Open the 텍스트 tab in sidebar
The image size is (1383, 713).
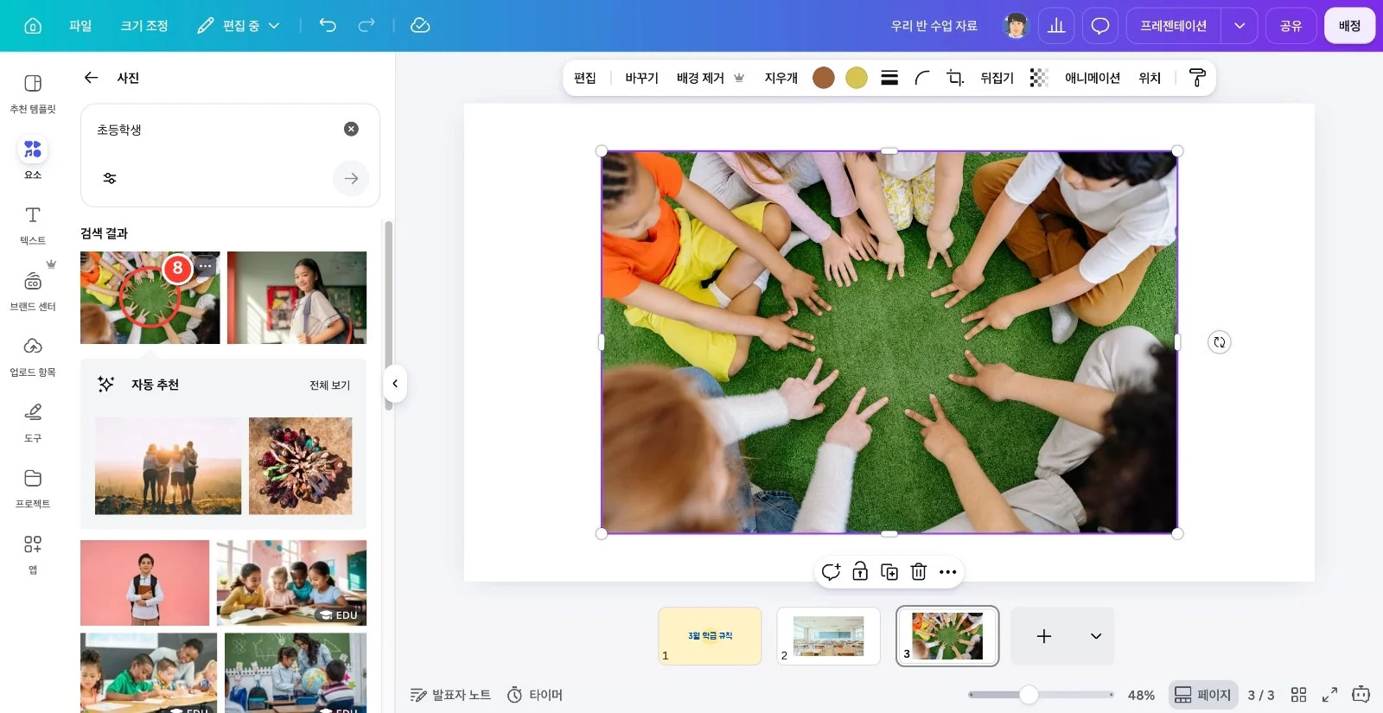click(x=33, y=225)
